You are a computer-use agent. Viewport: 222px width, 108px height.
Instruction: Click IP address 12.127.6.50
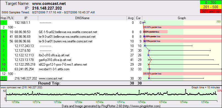coord(22,51)
